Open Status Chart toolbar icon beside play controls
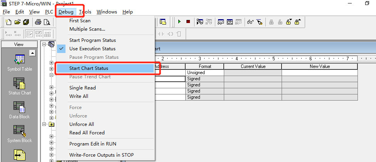Screen dimensions: 376x162 click(221, 22)
